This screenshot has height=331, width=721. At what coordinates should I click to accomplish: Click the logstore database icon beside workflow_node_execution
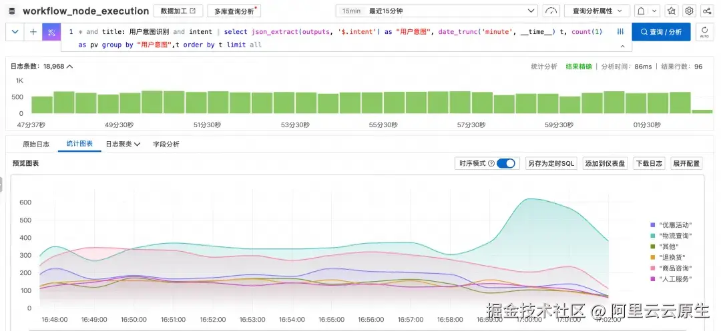pyautogui.click(x=12, y=11)
